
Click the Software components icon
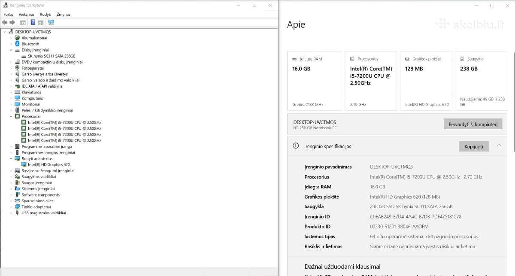coord(18,194)
